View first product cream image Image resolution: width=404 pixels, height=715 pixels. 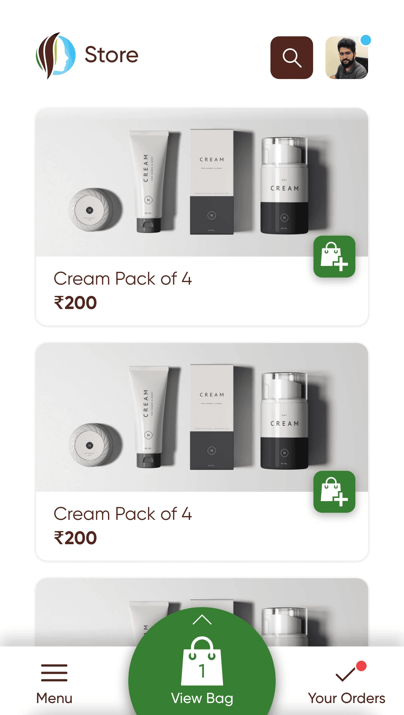(202, 182)
